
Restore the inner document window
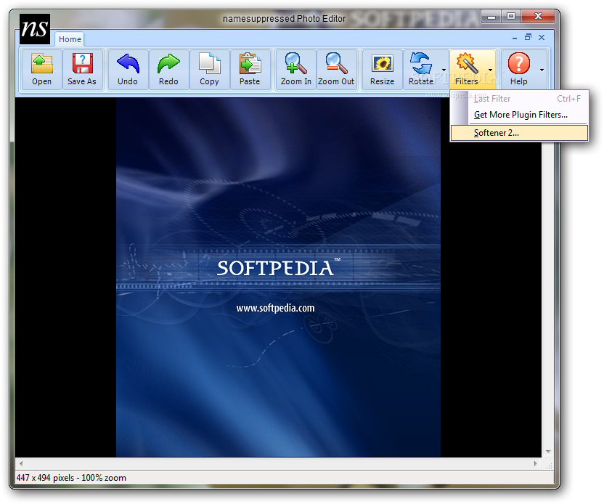(x=528, y=37)
